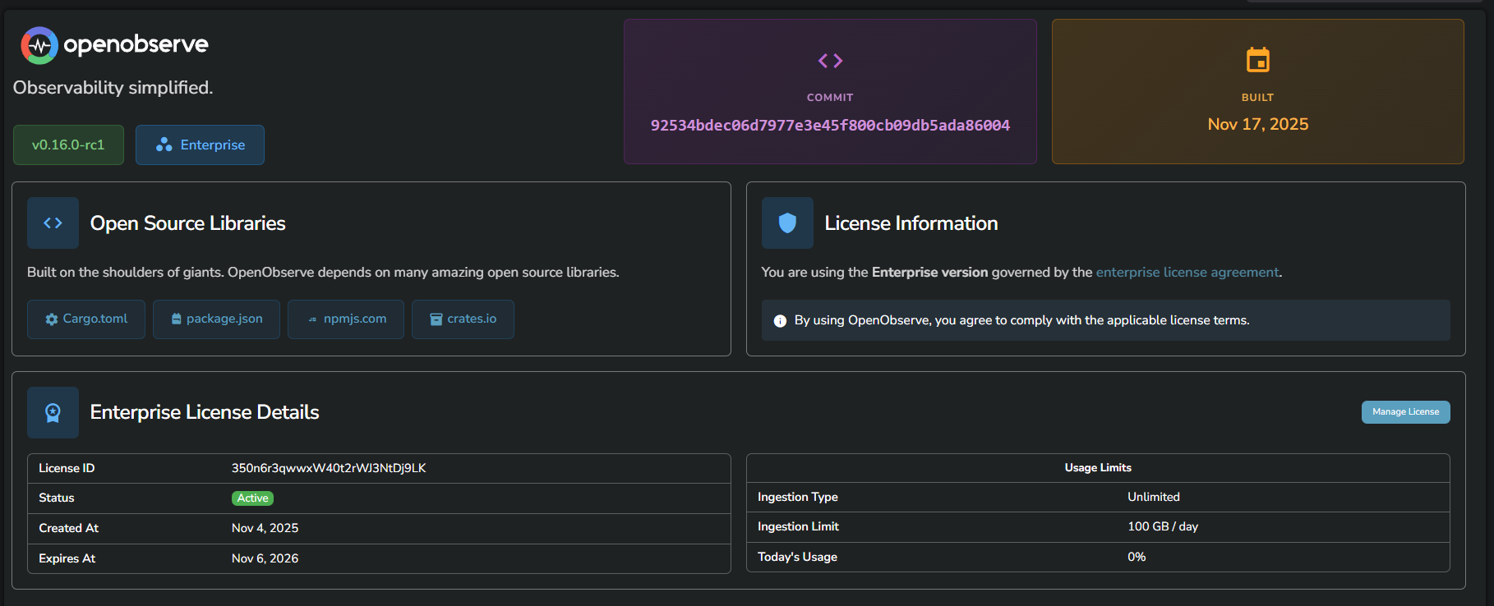
Task: Click the Open Source Libraries code icon
Action: coord(53,223)
